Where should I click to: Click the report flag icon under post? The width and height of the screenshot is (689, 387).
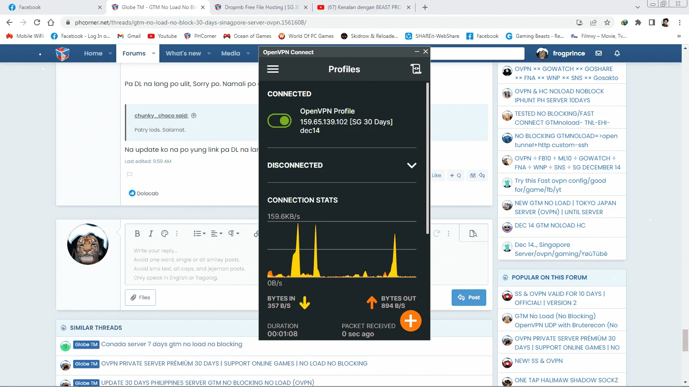(129, 175)
